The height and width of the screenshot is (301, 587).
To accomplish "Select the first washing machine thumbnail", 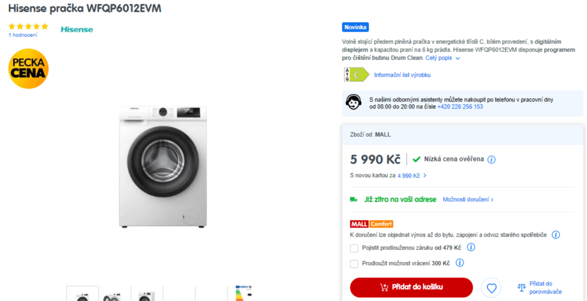I will [83, 293].
